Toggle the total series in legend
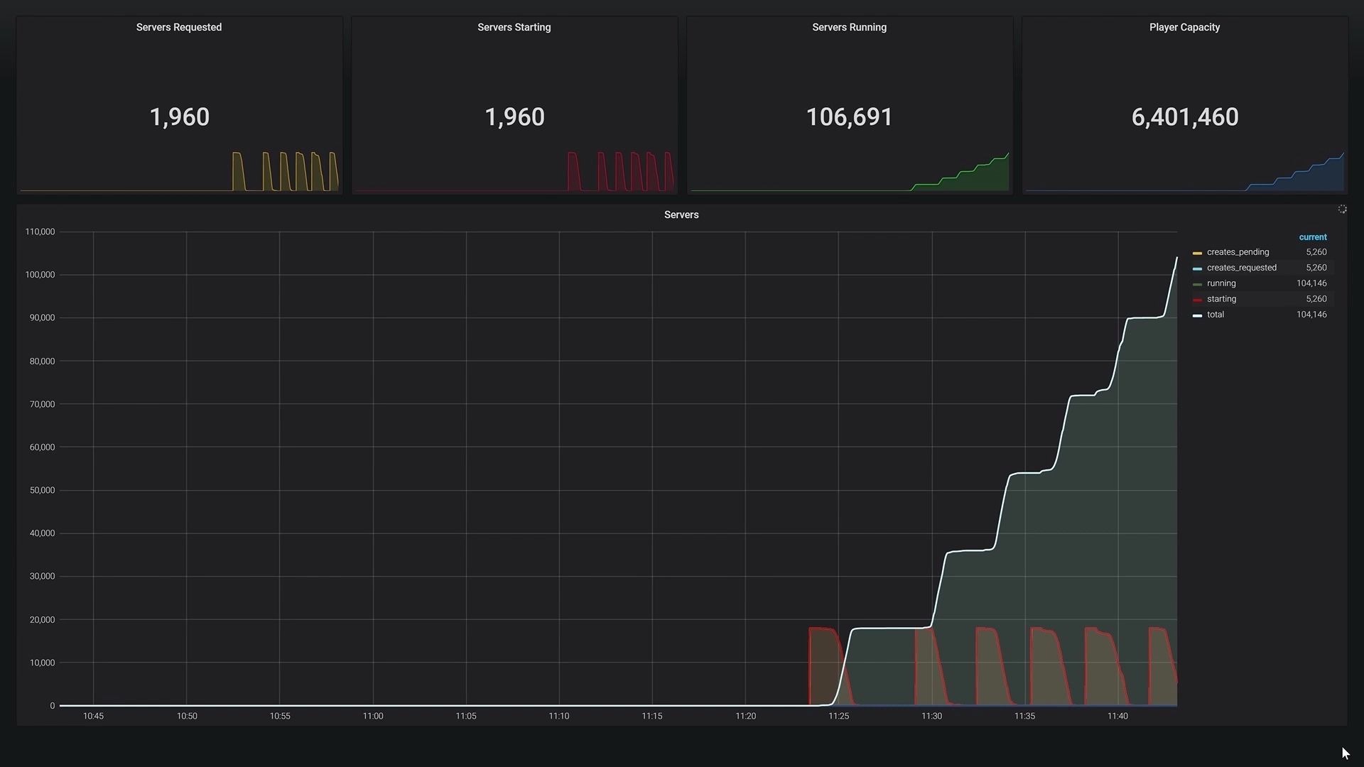 [1215, 315]
